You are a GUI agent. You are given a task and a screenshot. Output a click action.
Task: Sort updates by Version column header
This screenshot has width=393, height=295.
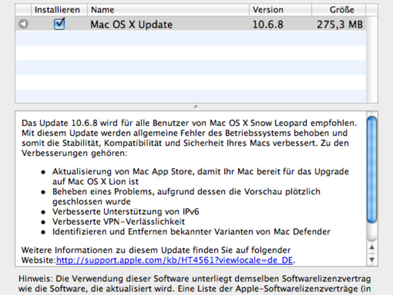tap(281, 10)
